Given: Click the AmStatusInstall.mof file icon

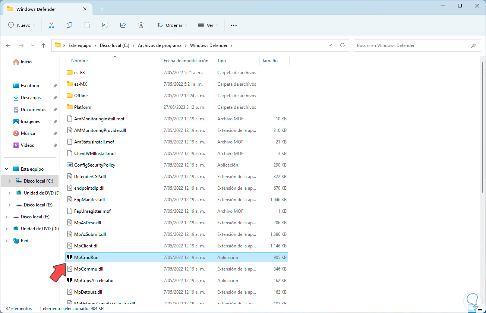Looking at the screenshot, I should pyautogui.click(x=69, y=142).
